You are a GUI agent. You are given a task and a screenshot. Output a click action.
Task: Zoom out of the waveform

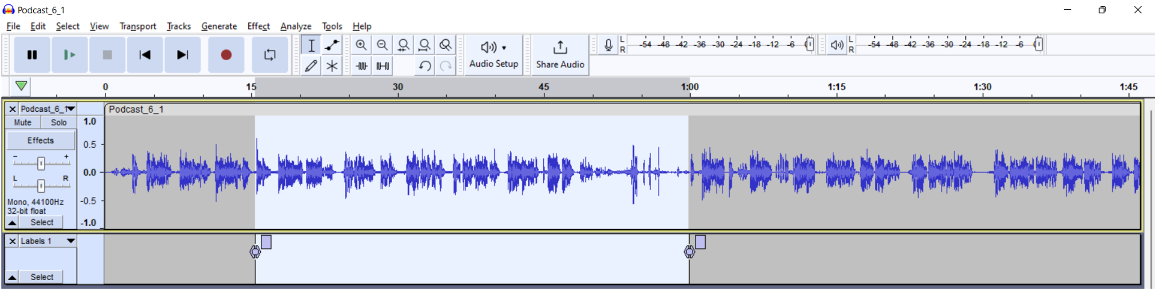[382, 45]
